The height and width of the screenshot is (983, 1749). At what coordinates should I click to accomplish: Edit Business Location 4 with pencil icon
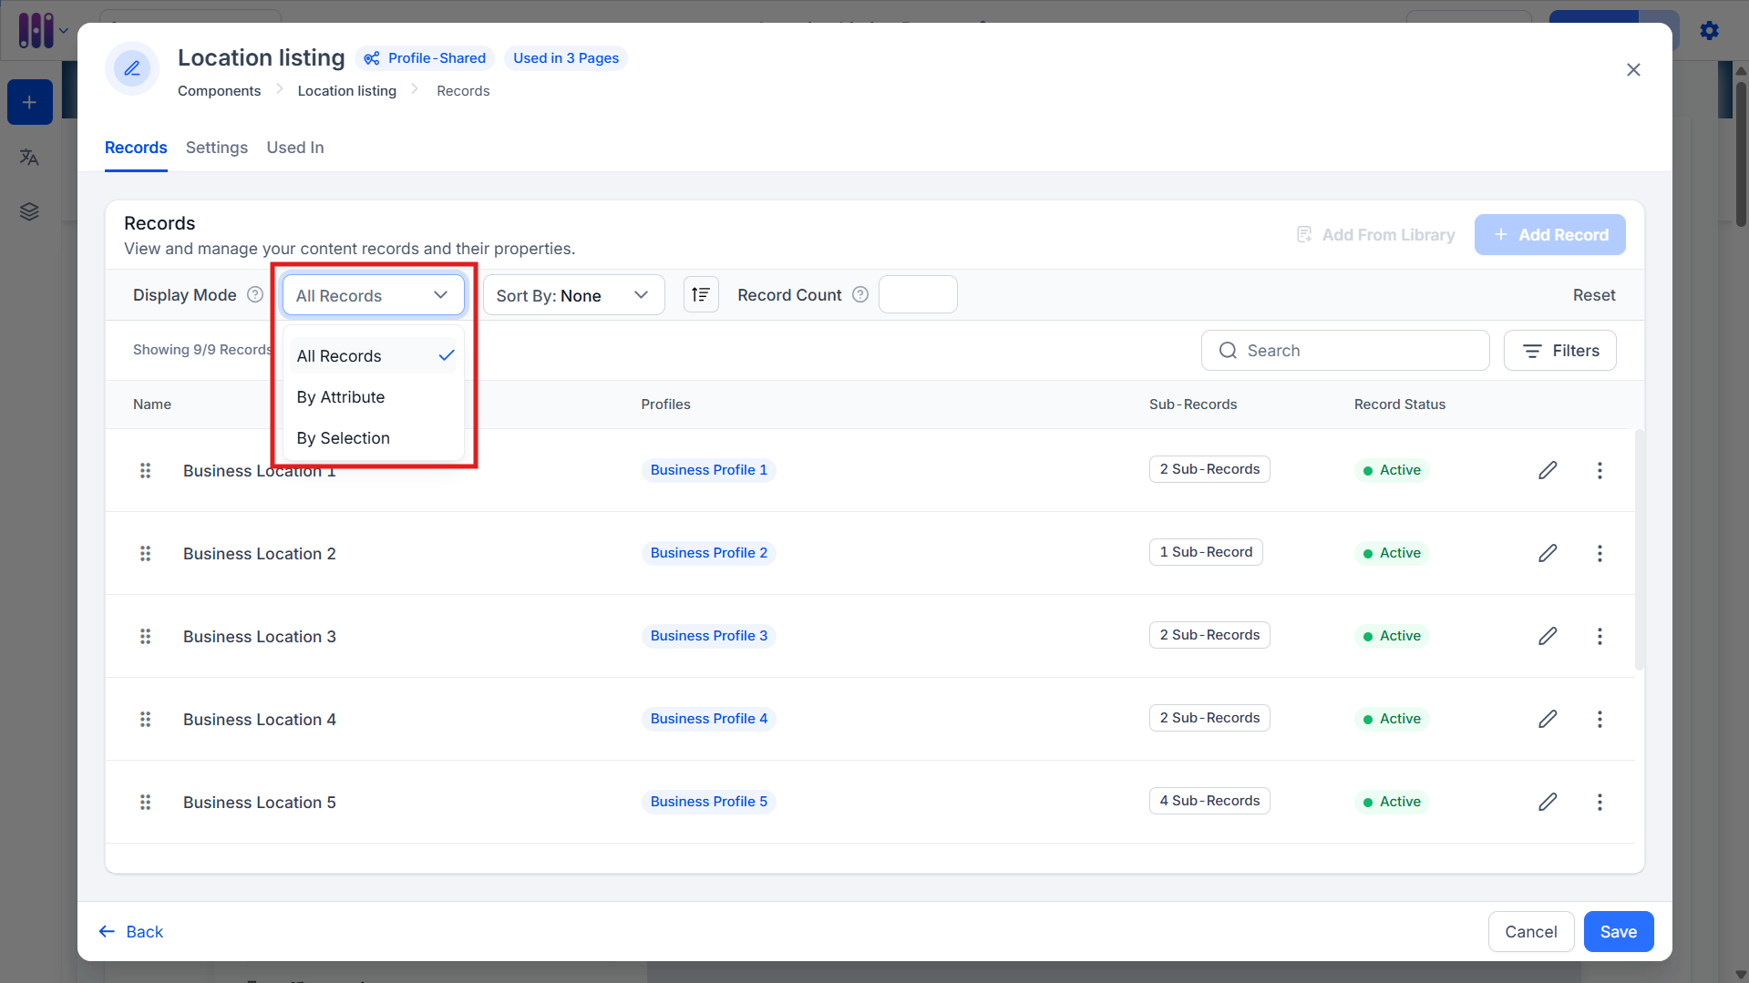point(1548,719)
